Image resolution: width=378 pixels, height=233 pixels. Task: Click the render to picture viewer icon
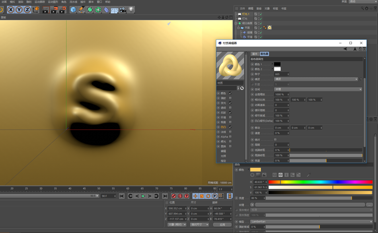(54, 10)
